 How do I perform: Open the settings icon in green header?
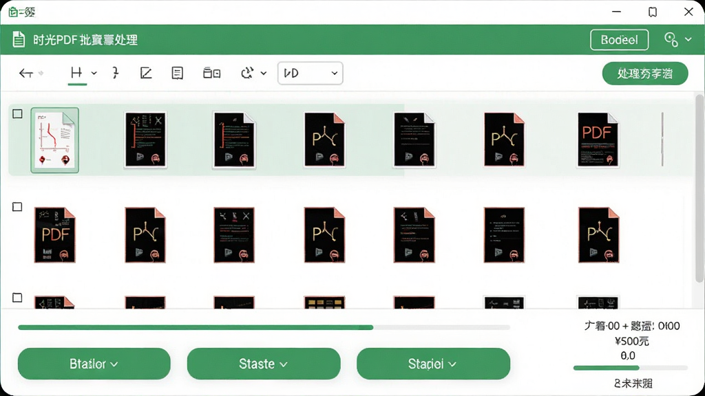point(671,39)
